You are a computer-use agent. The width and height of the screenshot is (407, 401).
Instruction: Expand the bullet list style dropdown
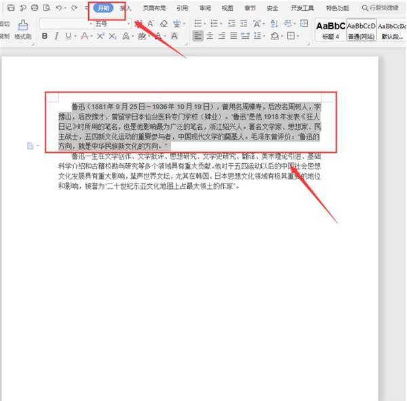pyautogui.click(x=205, y=24)
